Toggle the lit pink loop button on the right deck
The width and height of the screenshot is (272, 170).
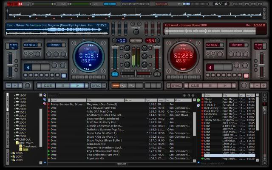click(x=246, y=76)
